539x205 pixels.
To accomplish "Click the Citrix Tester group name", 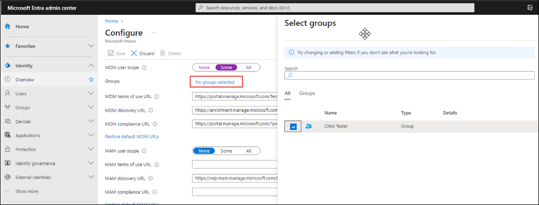I will point(336,126).
